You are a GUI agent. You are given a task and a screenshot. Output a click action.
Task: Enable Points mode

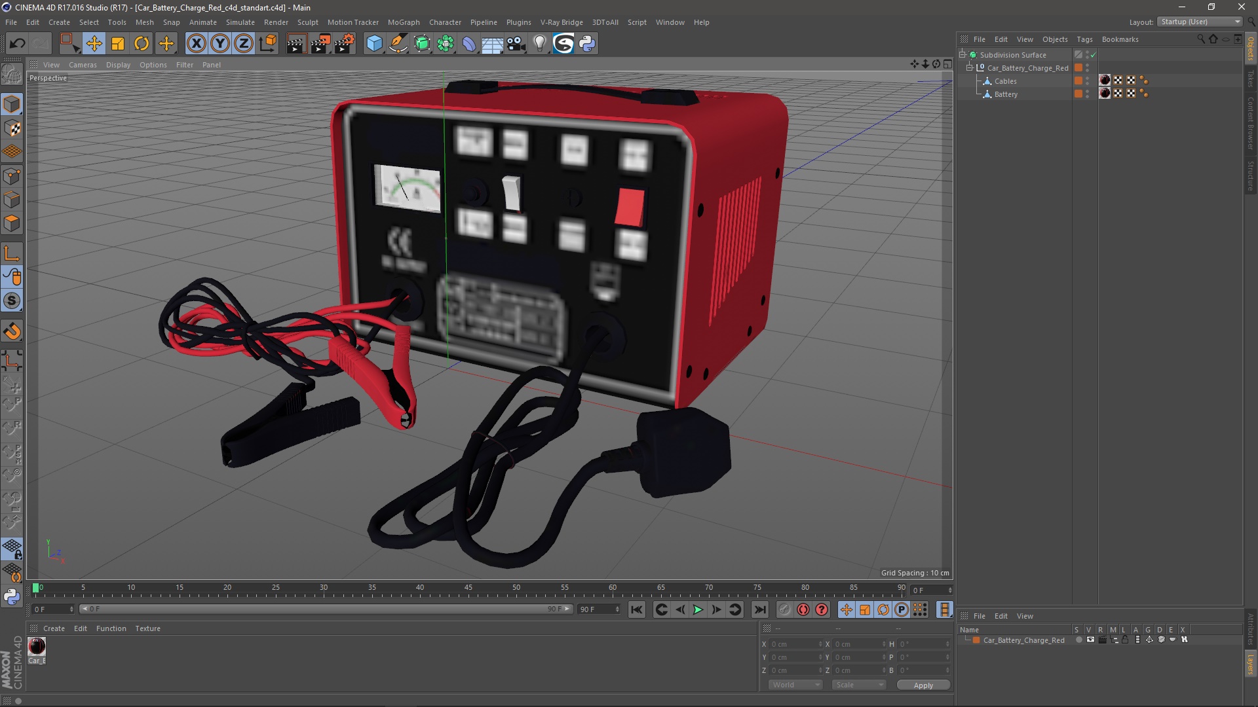tap(12, 176)
